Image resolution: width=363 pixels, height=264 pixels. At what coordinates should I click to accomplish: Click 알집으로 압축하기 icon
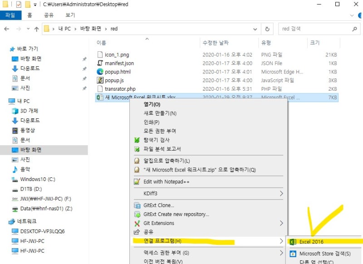point(137,161)
